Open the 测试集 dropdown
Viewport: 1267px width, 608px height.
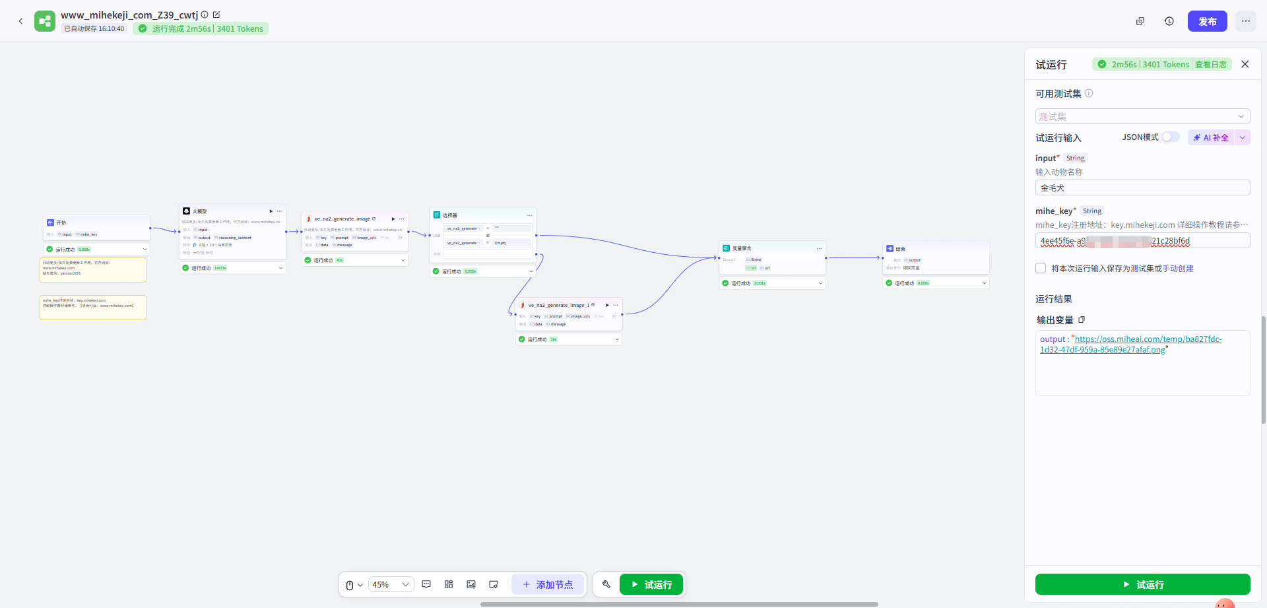point(1142,116)
